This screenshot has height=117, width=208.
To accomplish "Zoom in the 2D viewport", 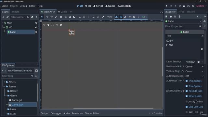I will point(61,25).
